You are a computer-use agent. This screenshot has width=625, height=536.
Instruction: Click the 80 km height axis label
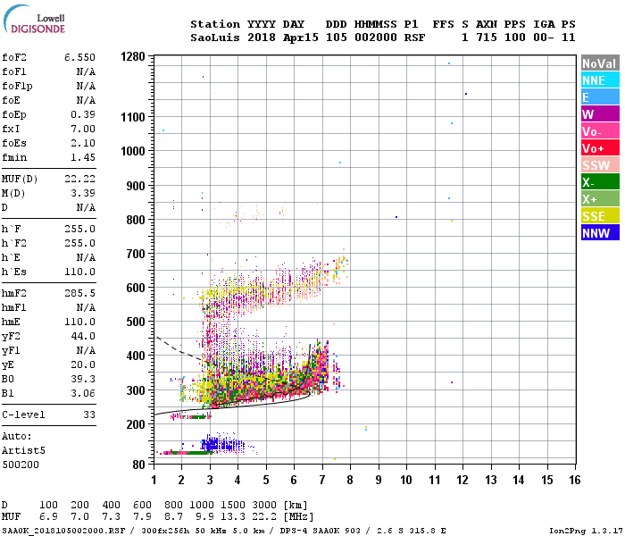tap(138, 465)
